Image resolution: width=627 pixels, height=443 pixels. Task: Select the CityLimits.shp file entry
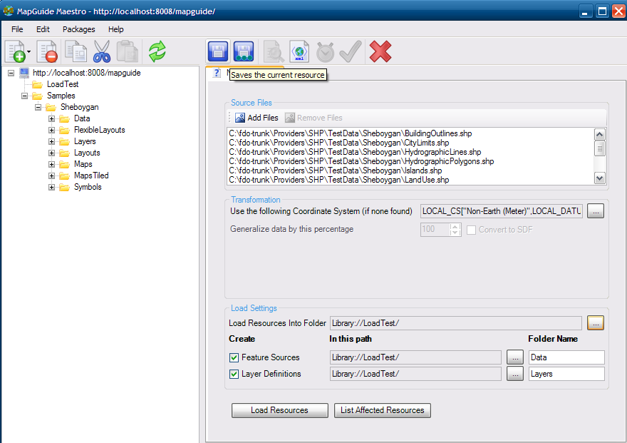pyautogui.click(x=338, y=143)
